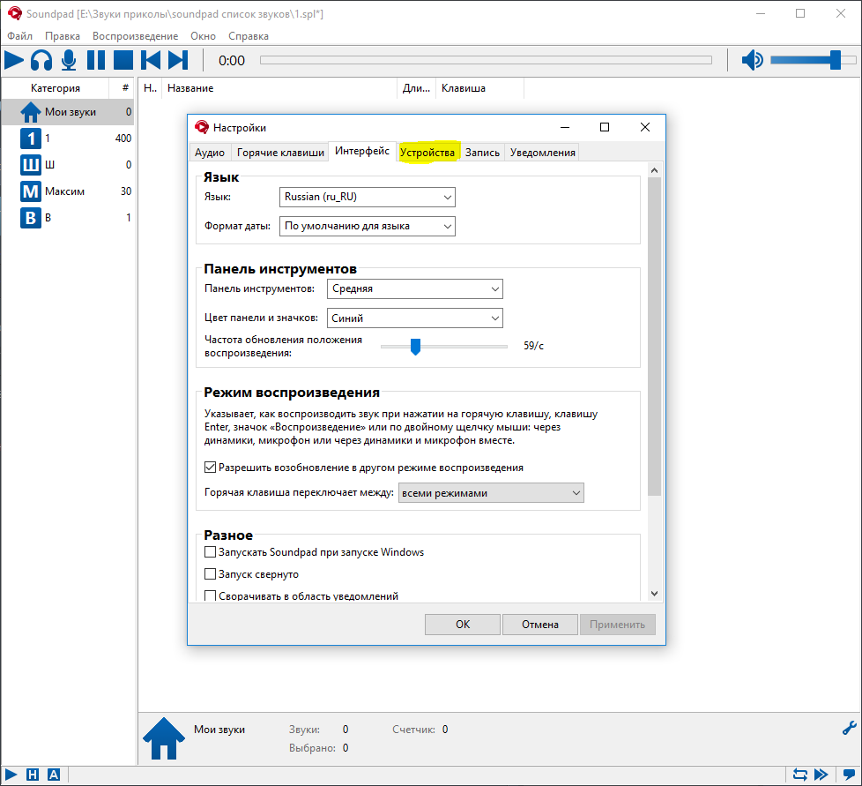Select the B category icon
The image size is (862, 786).
(x=31, y=218)
